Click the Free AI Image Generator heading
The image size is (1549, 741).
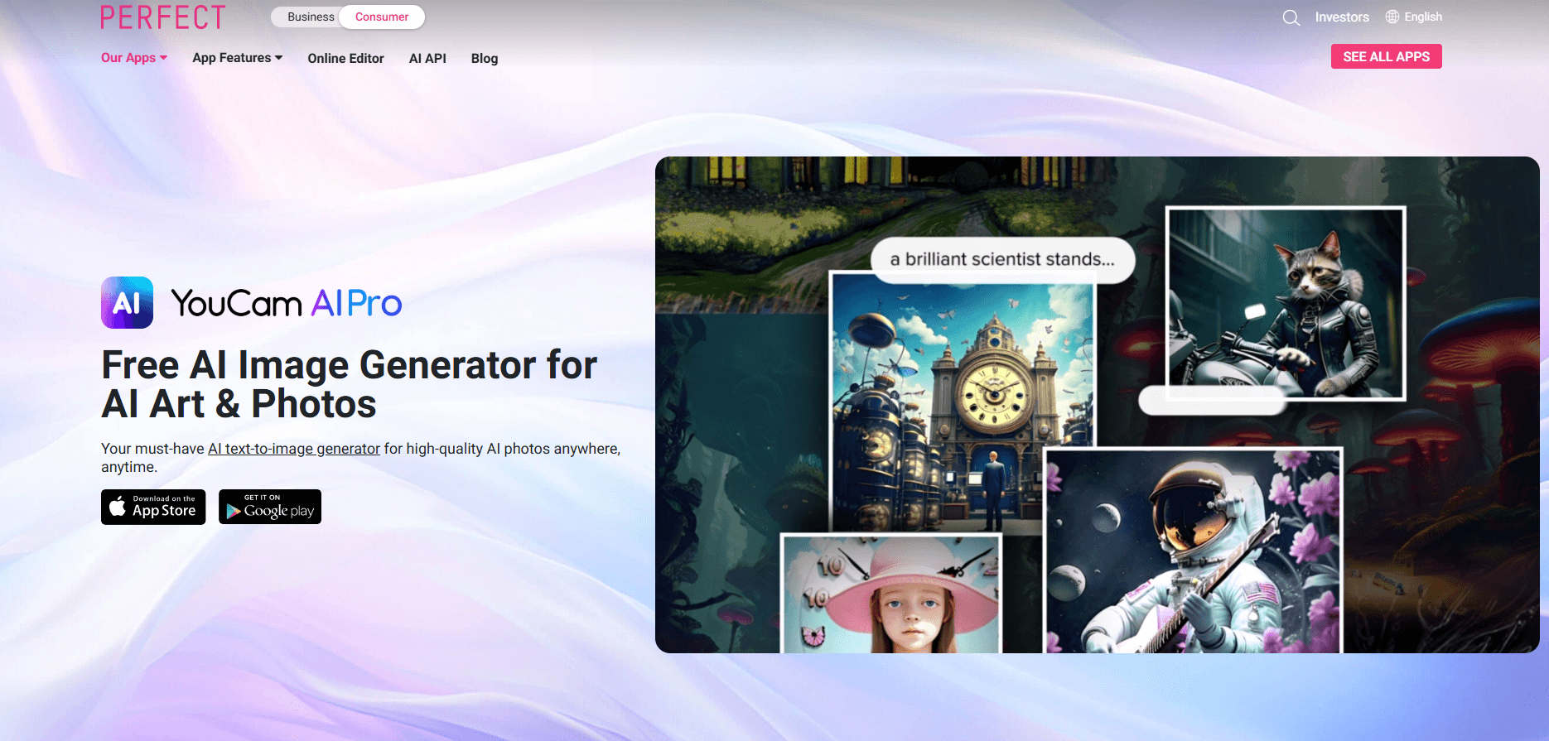click(x=349, y=384)
